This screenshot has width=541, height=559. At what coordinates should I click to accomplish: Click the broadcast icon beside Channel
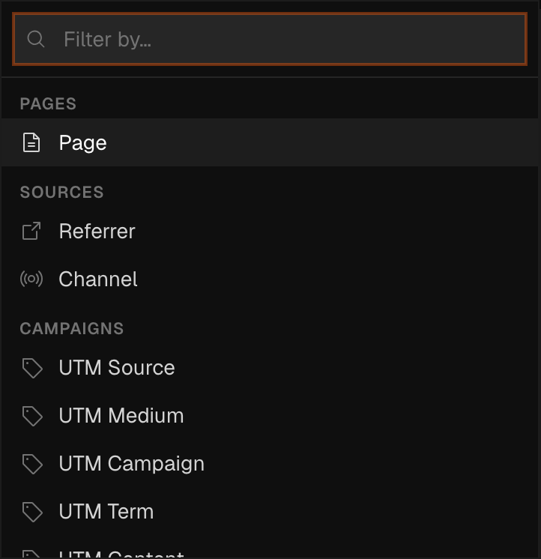pos(31,279)
